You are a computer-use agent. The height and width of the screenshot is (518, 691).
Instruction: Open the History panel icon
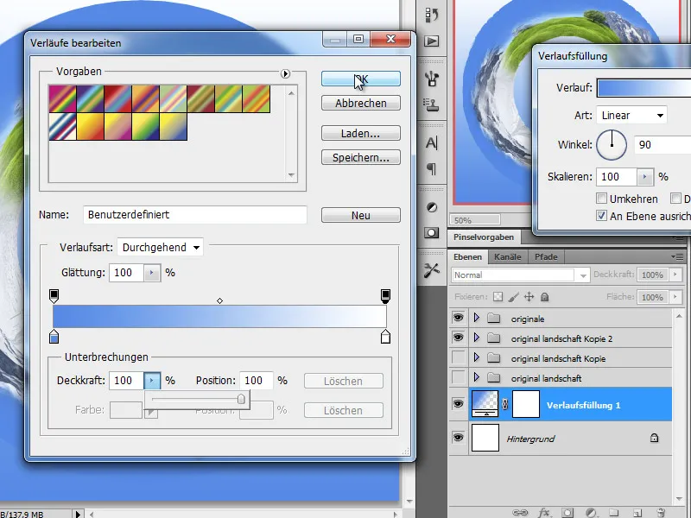tap(431, 15)
